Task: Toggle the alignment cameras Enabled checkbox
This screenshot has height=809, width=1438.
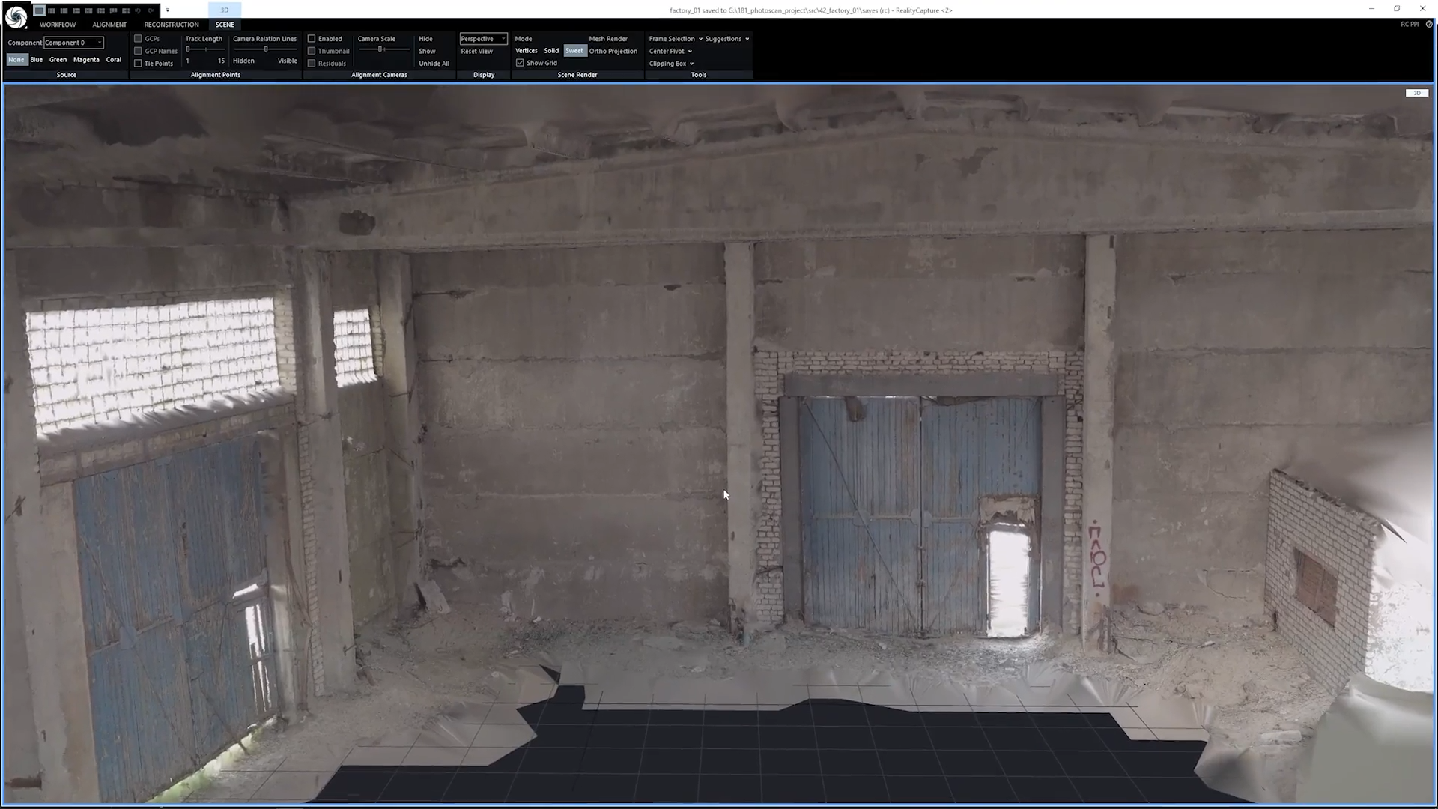Action: pyautogui.click(x=312, y=39)
